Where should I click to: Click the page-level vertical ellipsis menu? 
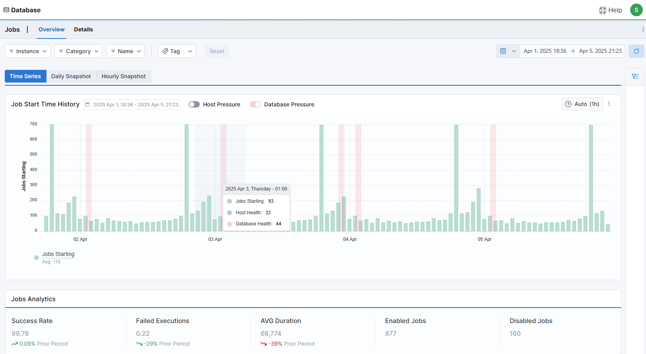[643, 29]
